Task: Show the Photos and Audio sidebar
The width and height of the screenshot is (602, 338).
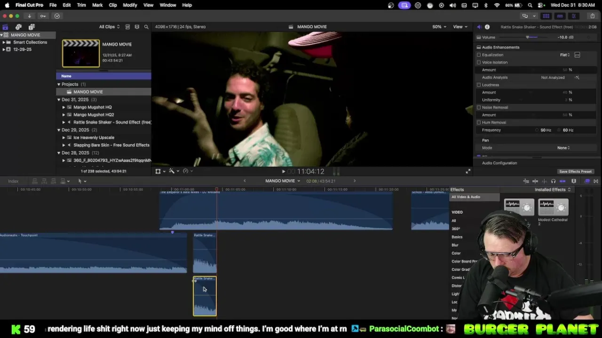Action: click(x=18, y=27)
